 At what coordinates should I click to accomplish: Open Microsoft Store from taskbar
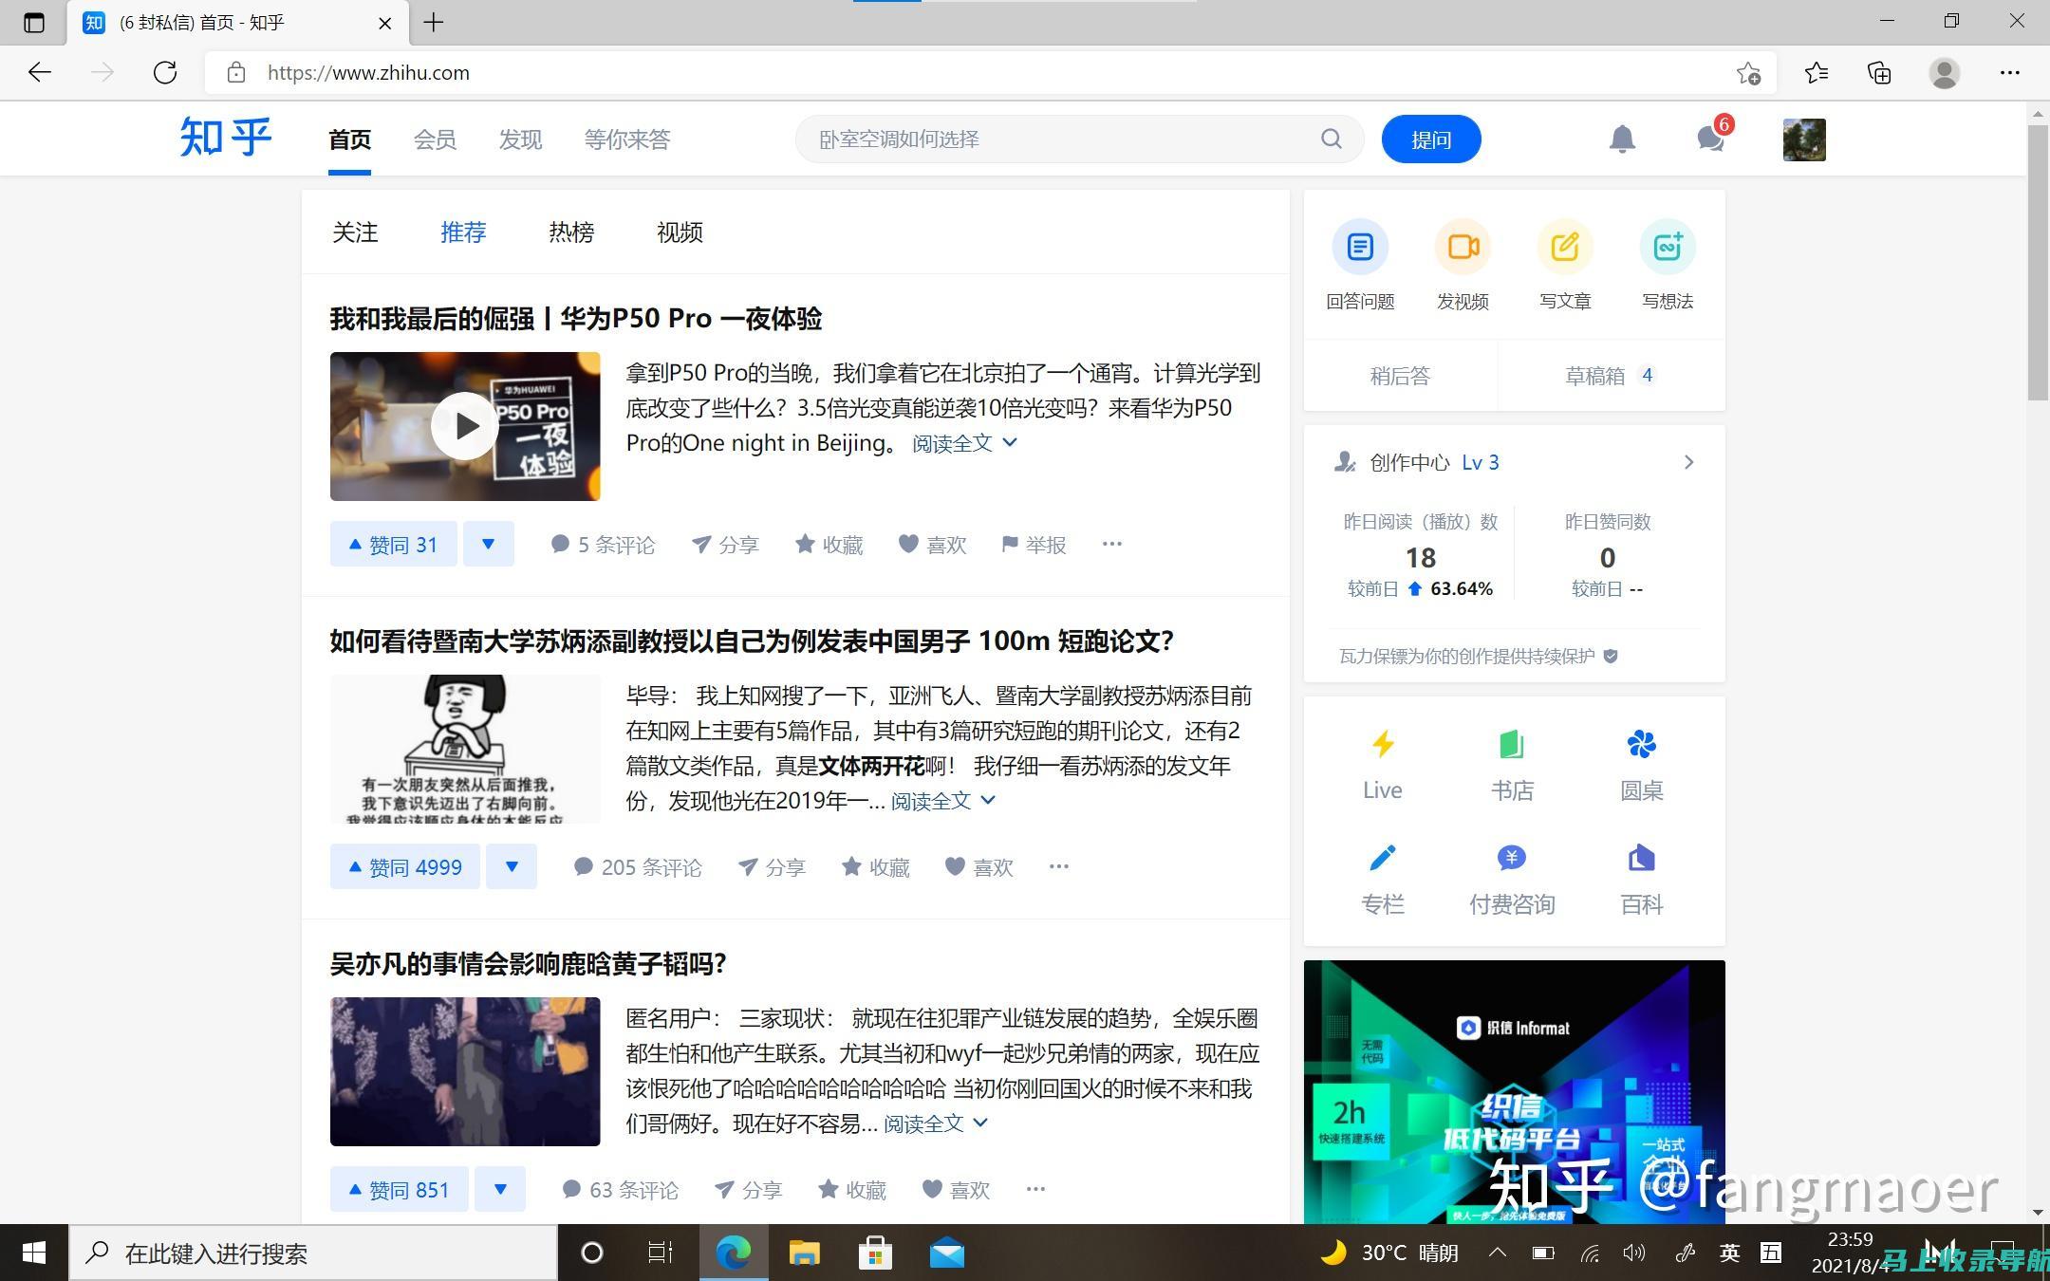[875, 1253]
